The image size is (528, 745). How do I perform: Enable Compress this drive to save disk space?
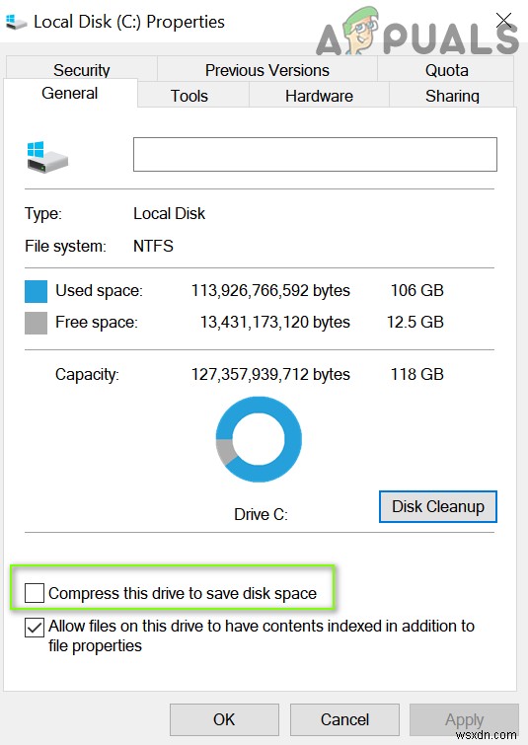tap(35, 593)
